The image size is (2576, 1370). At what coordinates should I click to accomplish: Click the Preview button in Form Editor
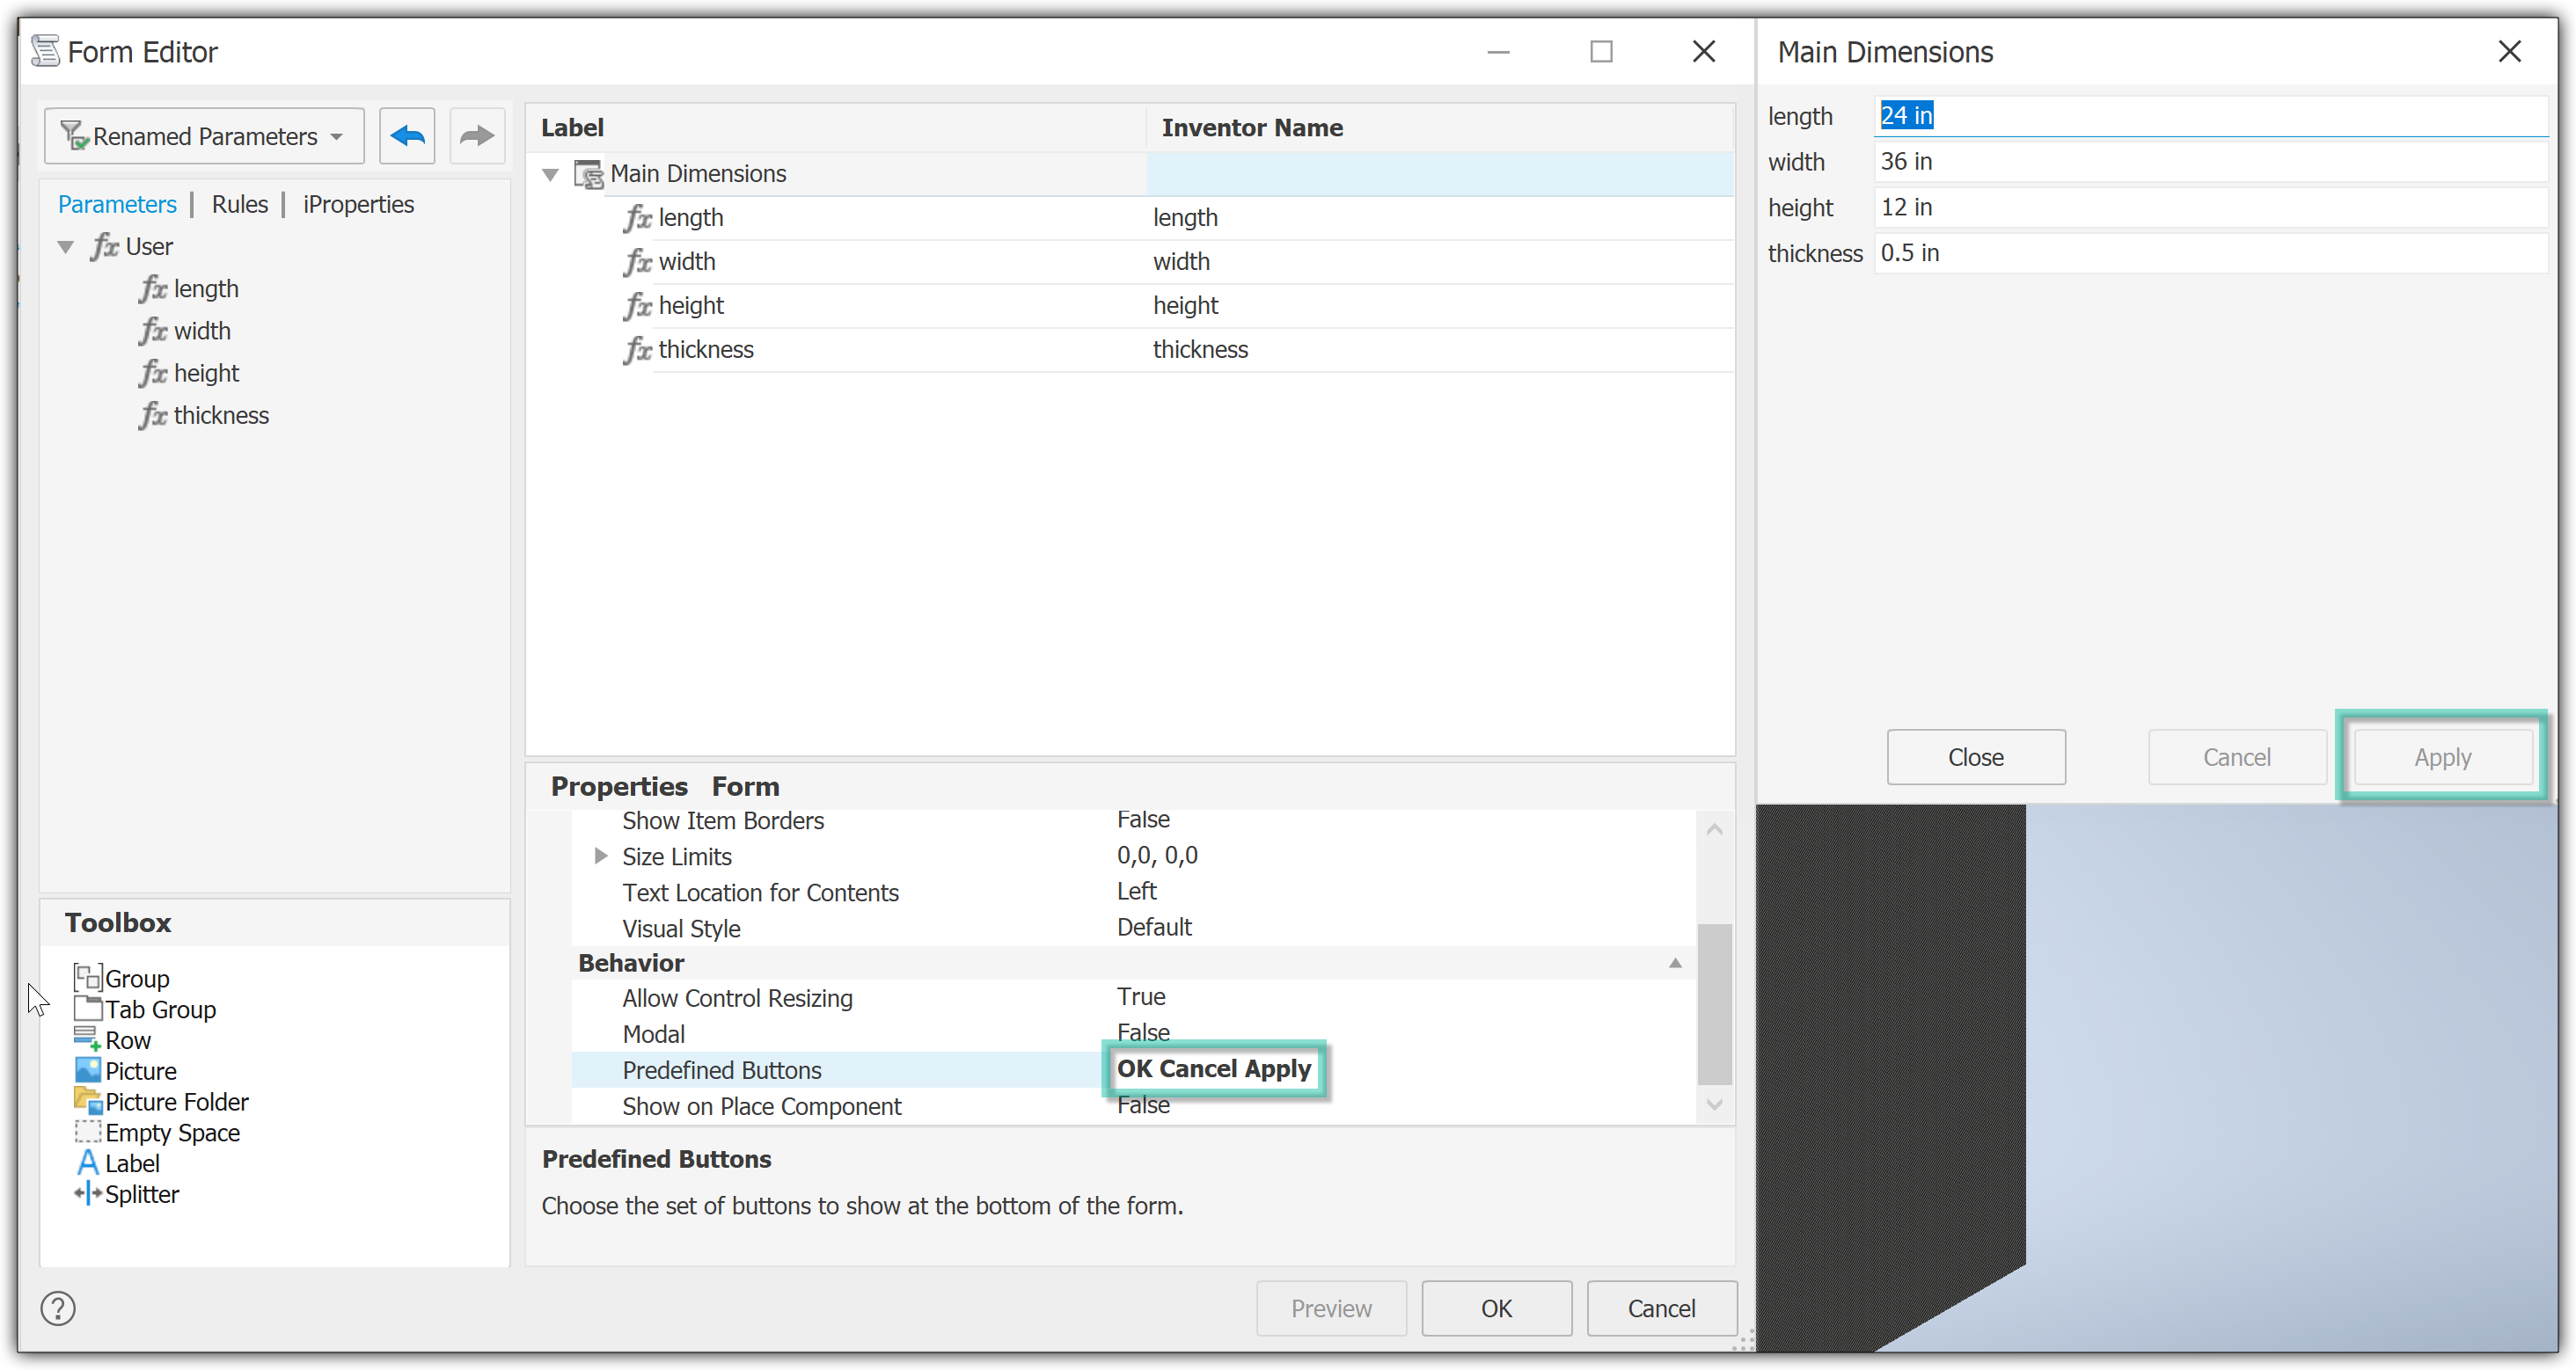point(1334,1308)
